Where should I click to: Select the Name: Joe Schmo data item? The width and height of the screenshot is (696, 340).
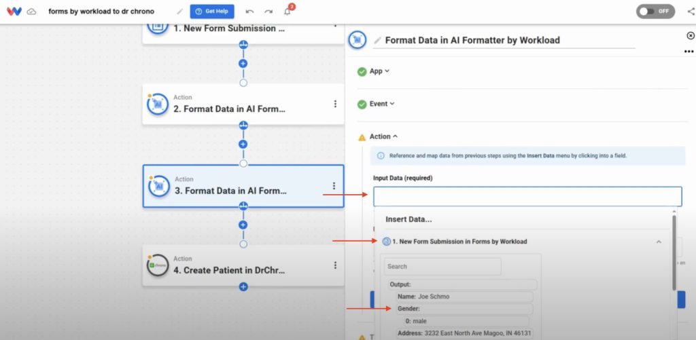click(x=464, y=297)
